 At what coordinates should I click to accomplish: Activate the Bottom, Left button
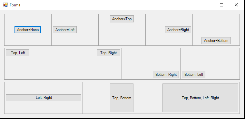tap(194, 75)
